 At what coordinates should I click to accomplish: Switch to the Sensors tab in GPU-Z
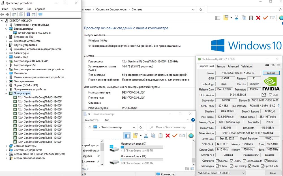220,66
